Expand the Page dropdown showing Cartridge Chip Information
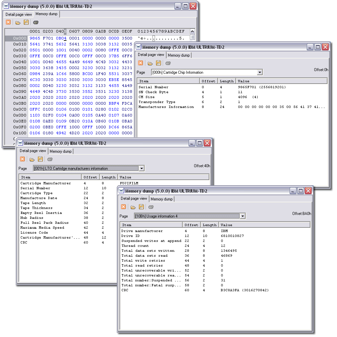 (260, 72)
